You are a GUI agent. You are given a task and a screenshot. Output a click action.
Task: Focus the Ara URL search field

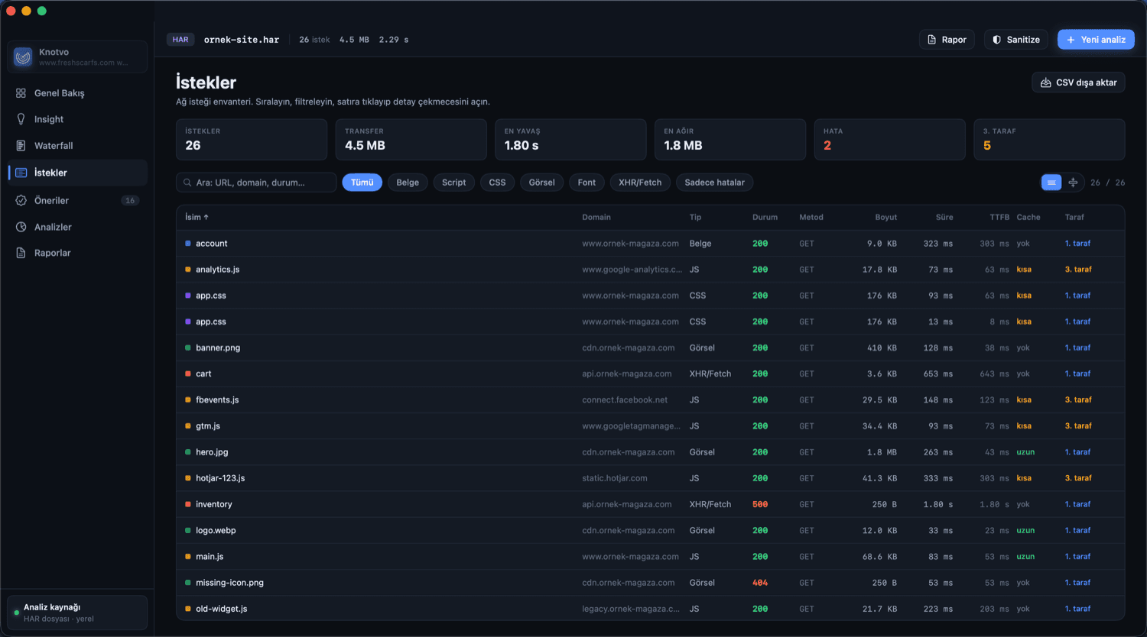pos(256,183)
